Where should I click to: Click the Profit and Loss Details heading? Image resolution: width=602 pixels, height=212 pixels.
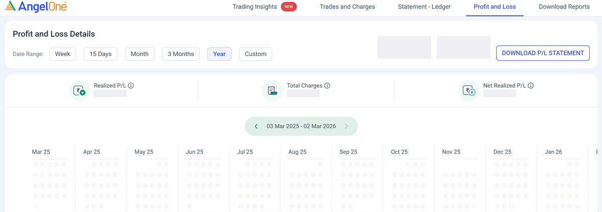54,34
